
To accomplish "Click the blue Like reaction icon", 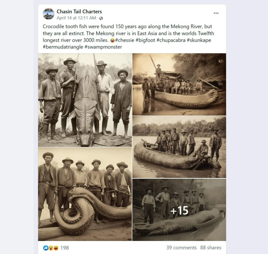I will coord(46,248).
